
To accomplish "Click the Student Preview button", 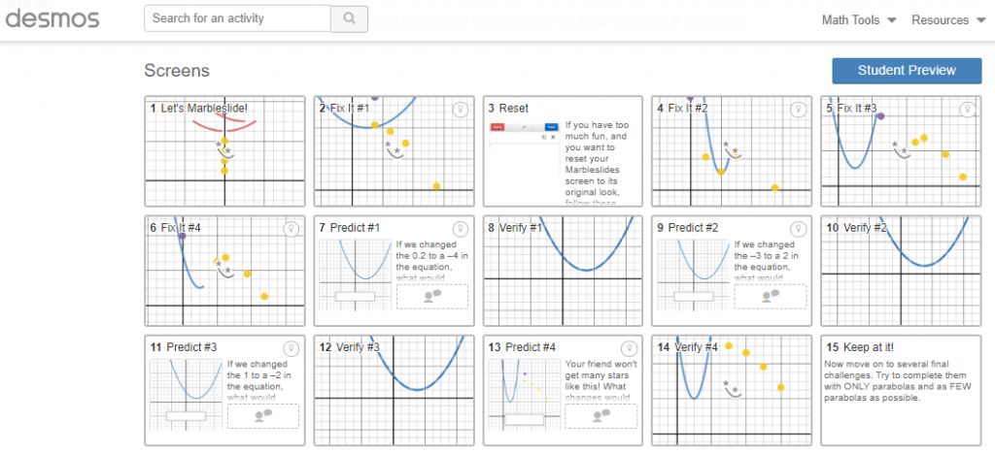I will tap(907, 71).
